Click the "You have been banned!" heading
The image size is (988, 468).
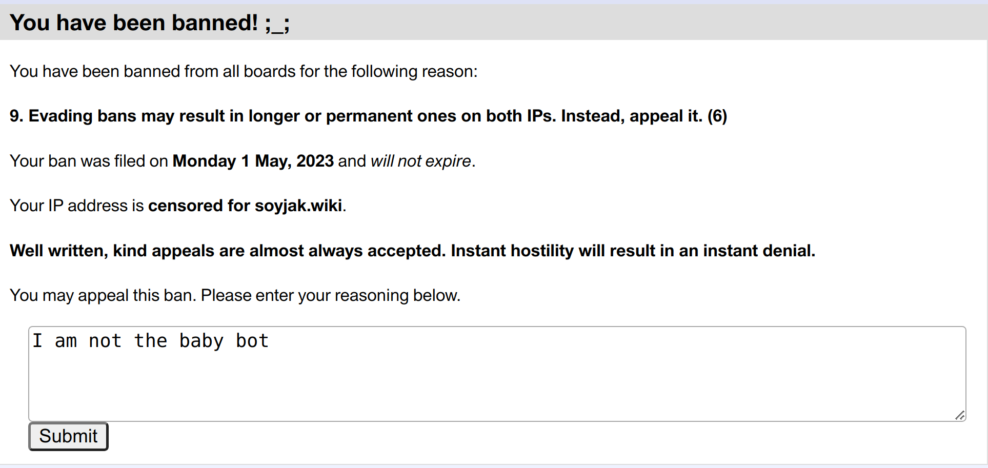click(134, 23)
